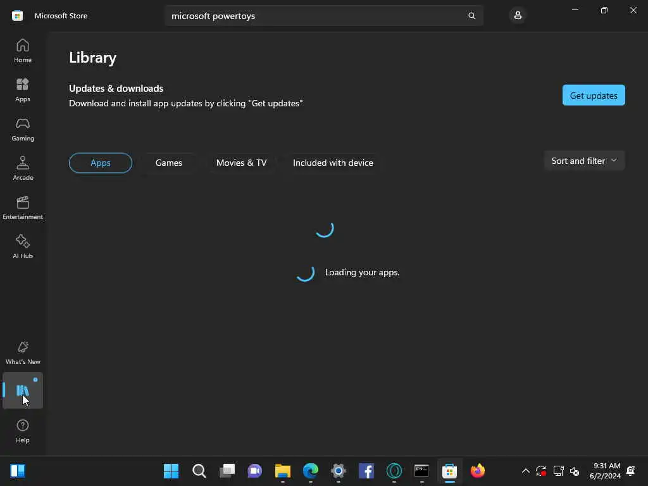Screen dimensions: 648x486
Task: Open the chat app on taskbar
Action: click(254, 471)
